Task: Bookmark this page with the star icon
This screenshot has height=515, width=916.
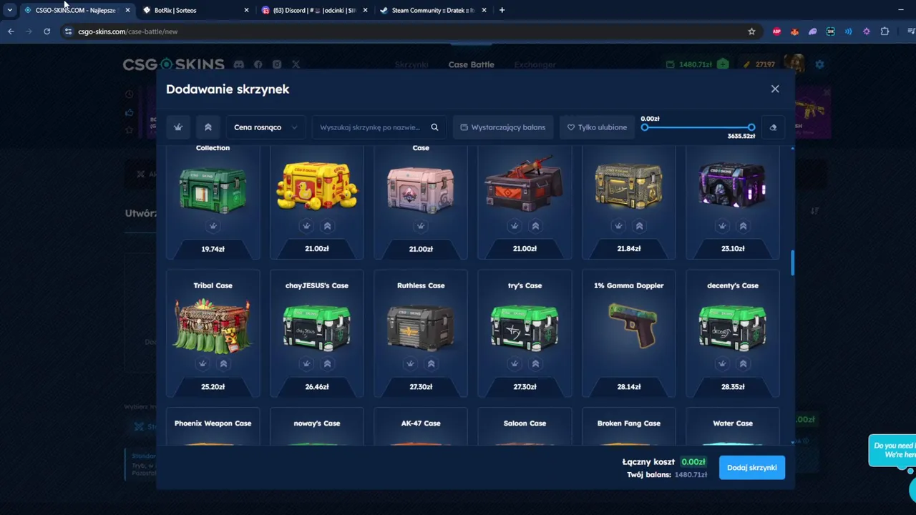Action: click(751, 31)
